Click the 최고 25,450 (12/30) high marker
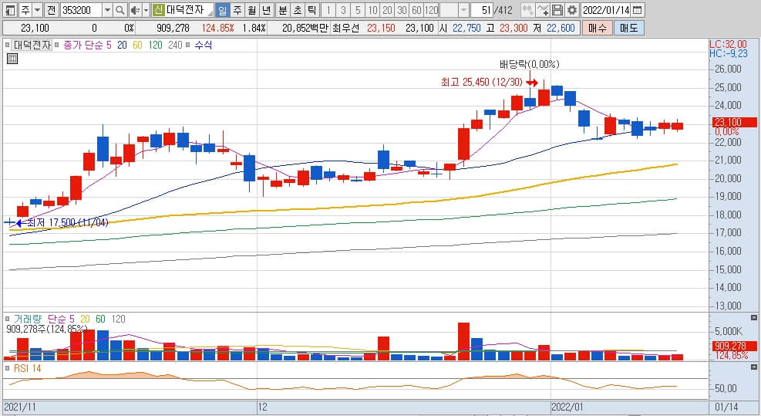The width and height of the screenshot is (761, 416). click(481, 82)
